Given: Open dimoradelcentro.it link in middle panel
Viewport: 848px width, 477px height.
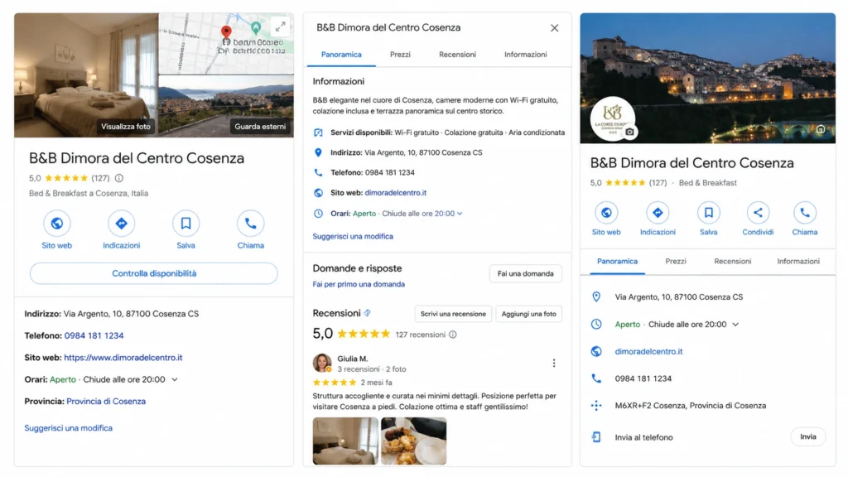Looking at the screenshot, I should click(395, 192).
